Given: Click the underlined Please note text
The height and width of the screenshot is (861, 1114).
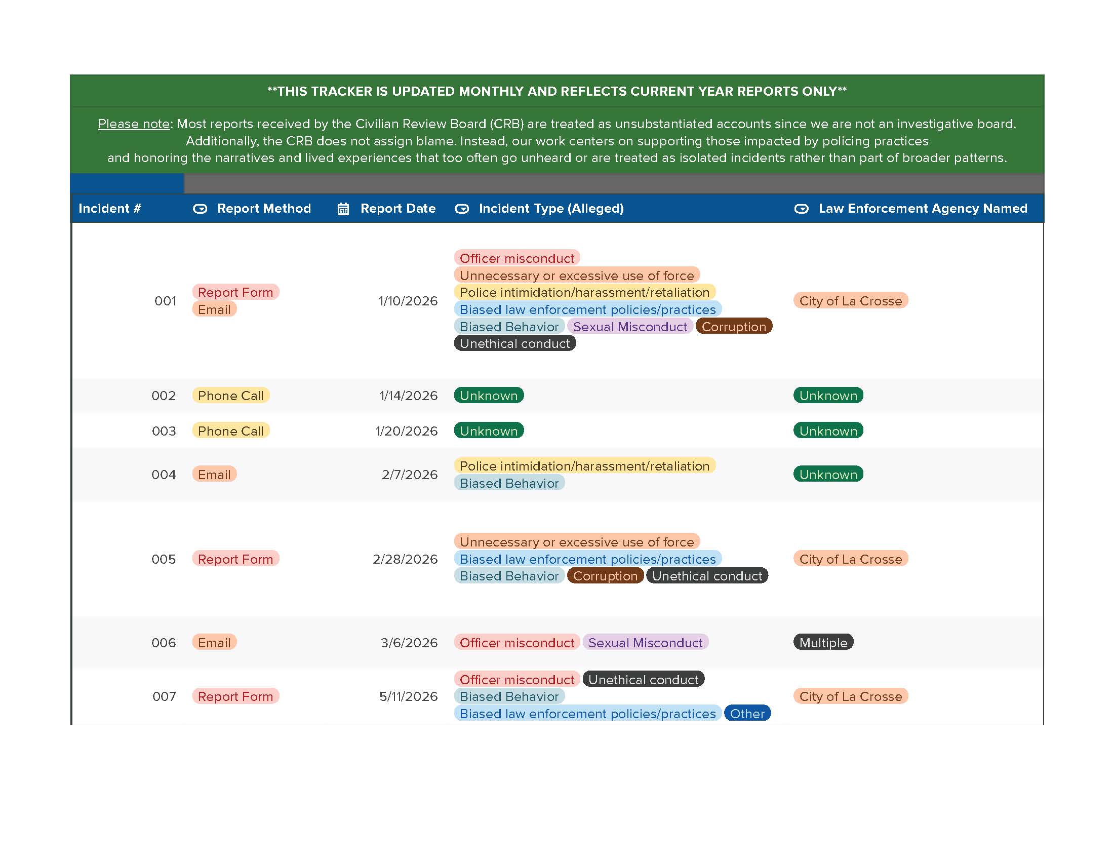Looking at the screenshot, I should click(134, 124).
